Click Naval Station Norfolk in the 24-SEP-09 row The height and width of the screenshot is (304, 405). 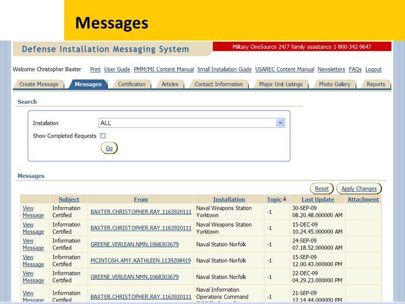[221, 244]
